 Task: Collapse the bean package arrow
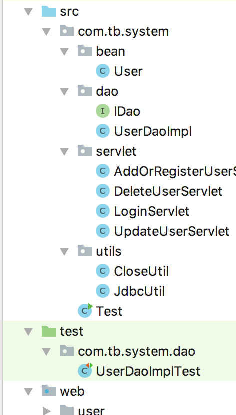[64, 52]
